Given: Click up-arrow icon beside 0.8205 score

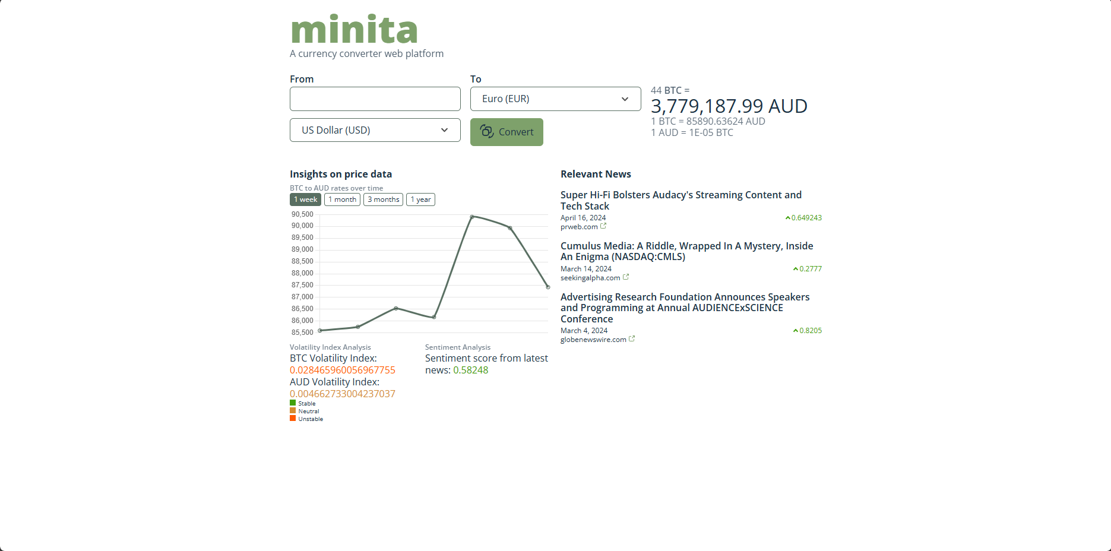Looking at the screenshot, I should [796, 331].
